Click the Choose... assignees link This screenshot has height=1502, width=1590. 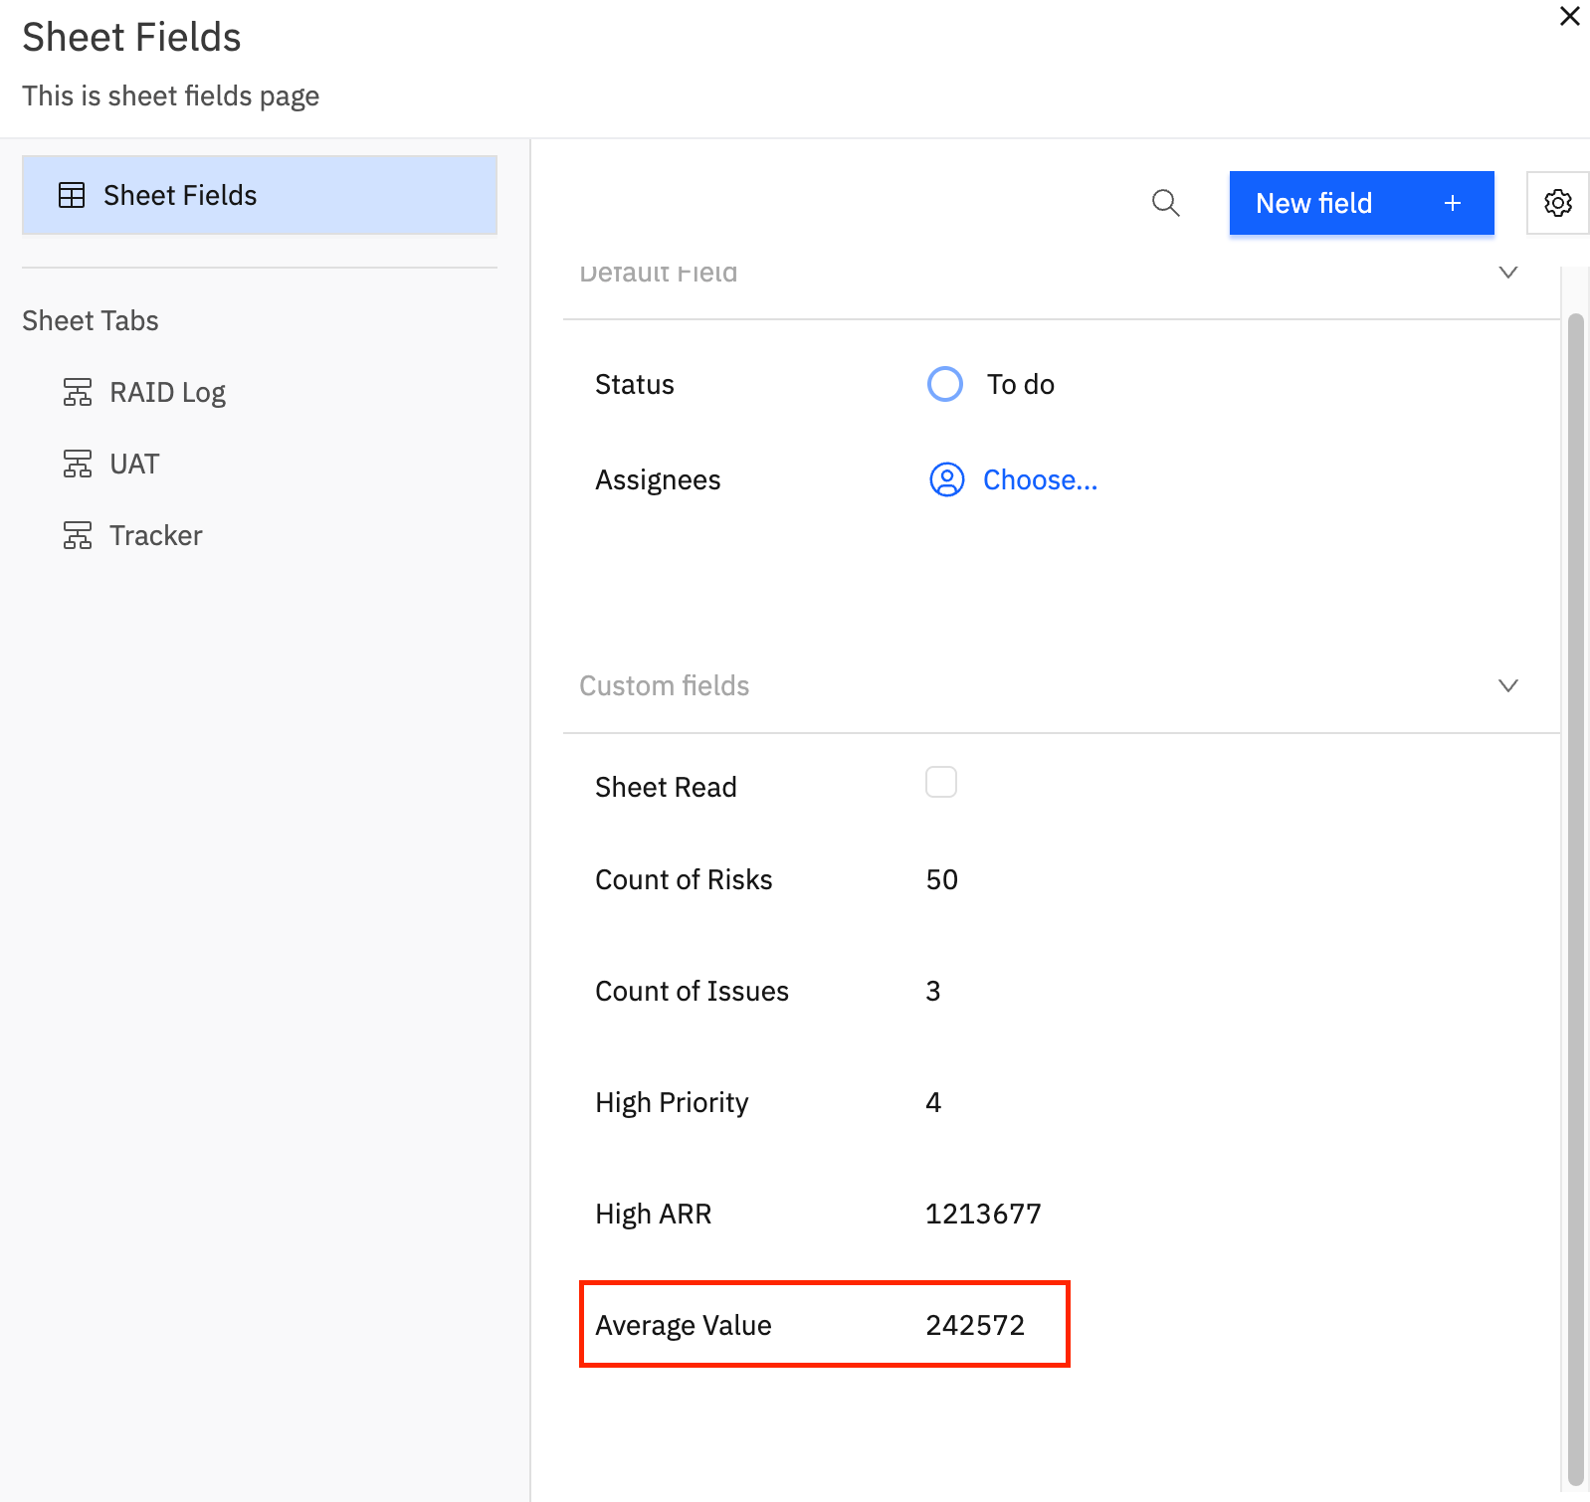1040,479
